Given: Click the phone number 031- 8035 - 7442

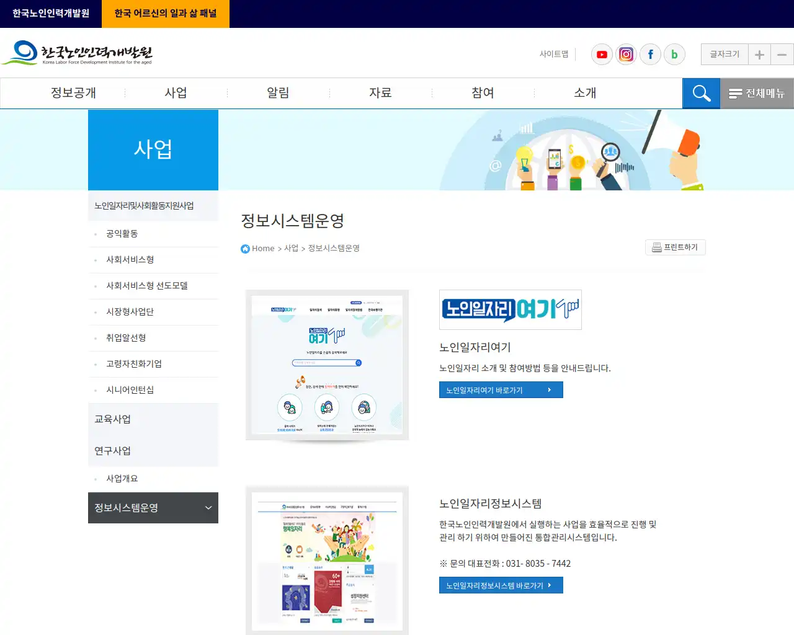Looking at the screenshot, I should point(538,564).
